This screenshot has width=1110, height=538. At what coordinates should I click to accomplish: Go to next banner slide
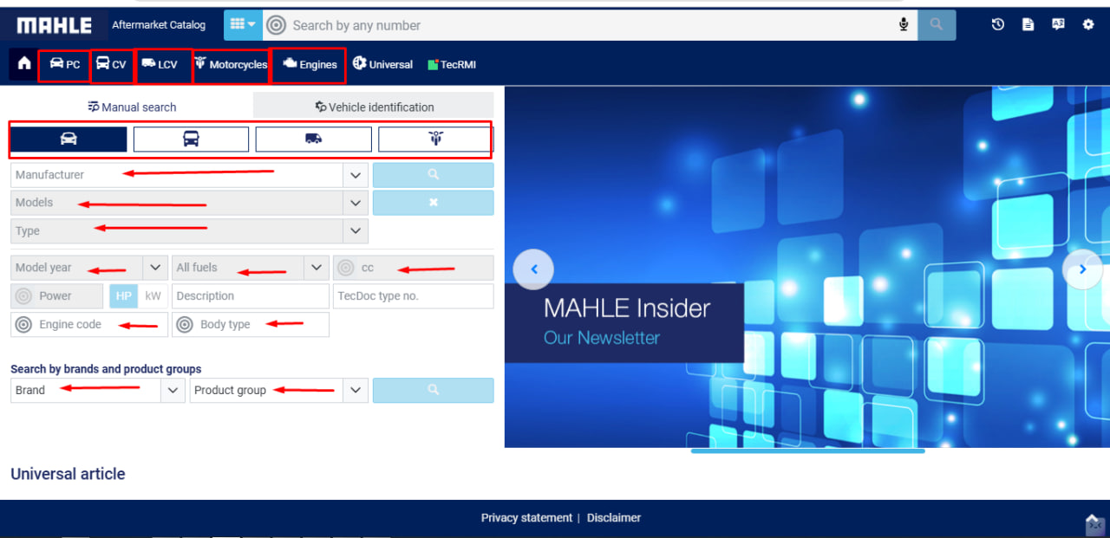coord(1082,269)
